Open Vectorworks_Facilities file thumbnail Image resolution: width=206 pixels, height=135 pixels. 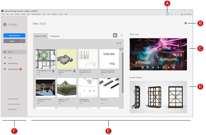click(x=109, y=59)
